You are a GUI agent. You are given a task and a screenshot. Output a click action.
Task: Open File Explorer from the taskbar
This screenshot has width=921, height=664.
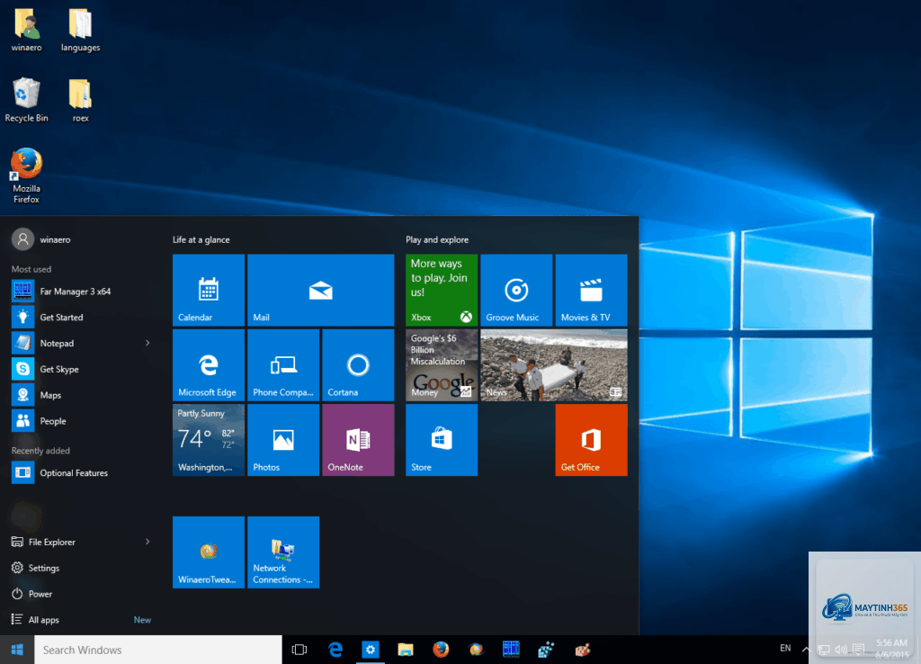(406, 650)
